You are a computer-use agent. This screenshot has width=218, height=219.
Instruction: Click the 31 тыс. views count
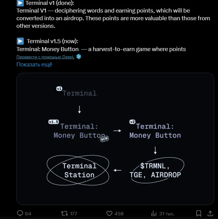[x=167, y=214]
